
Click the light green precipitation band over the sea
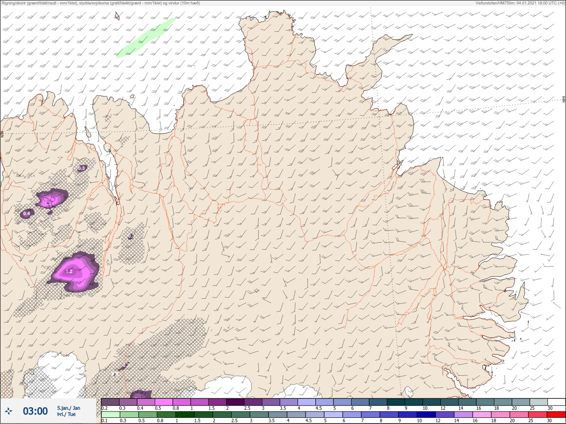point(146,38)
